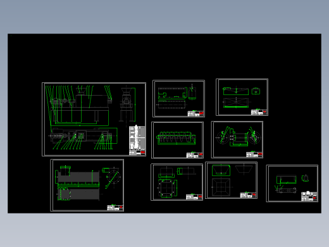
Task: Pick the sheet showing two circular end views
Action: (x=237, y=139)
